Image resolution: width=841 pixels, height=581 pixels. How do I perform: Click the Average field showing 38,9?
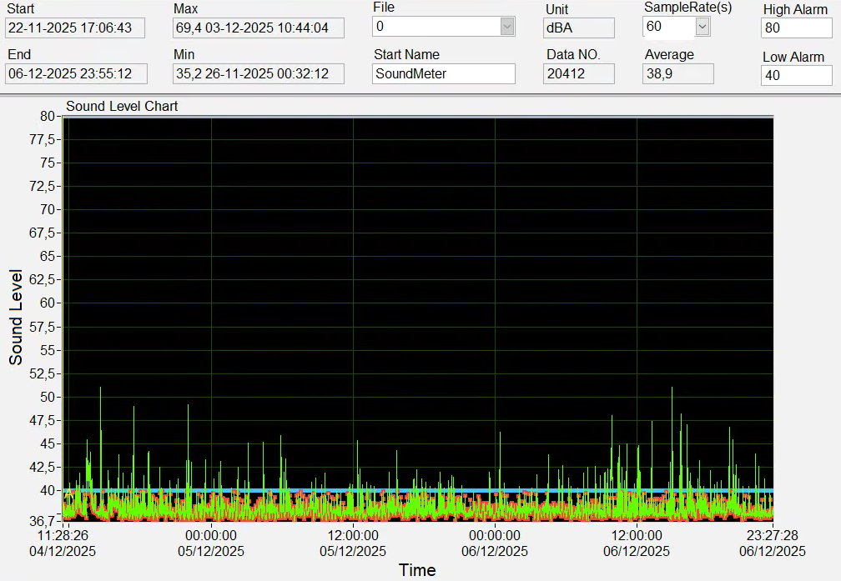[x=678, y=73]
